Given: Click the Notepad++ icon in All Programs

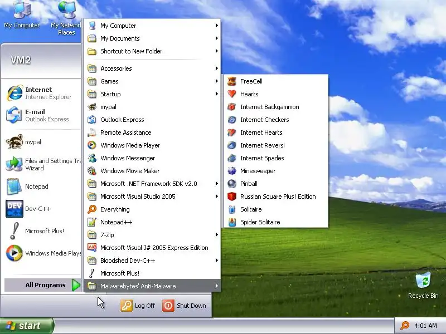Looking at the screenshot, I should pyautogui.click(x=92, y=222).
